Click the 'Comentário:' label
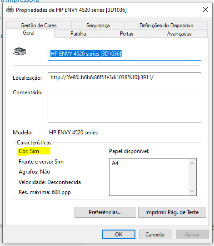 28,92
